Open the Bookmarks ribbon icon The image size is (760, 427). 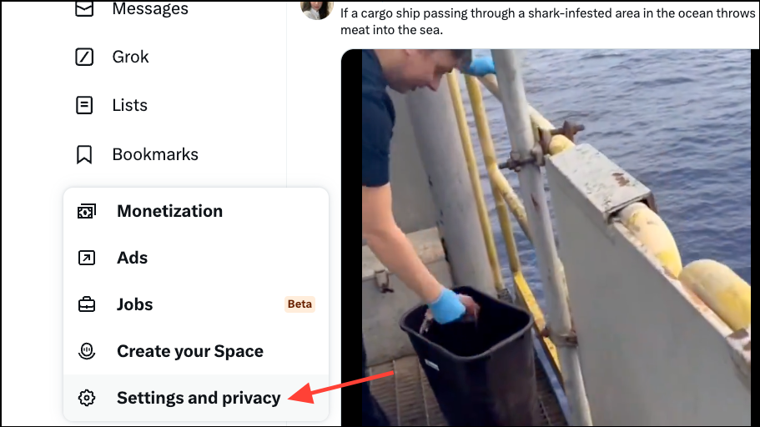pyautogui.click(x=84, y=154)
